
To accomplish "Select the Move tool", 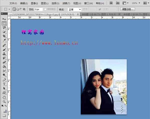I will coord(4,19).
